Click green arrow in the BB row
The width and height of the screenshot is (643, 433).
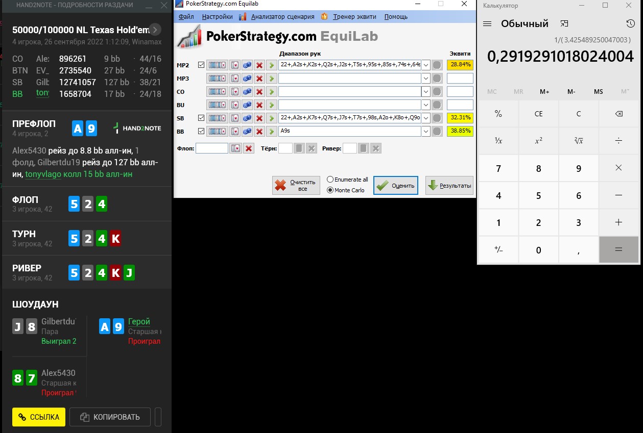coord(272,131)
